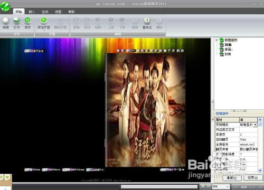
Task: Open the green iebook application orb menu
Action: point(5,6)
